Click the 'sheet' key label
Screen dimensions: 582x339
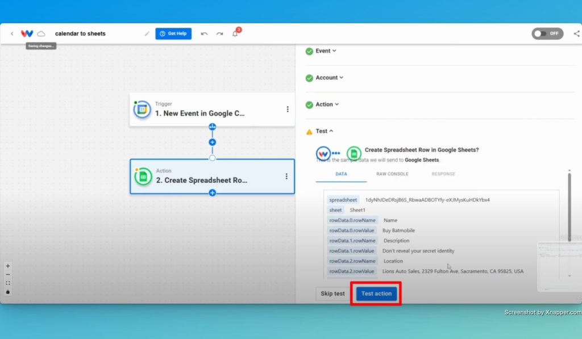coord(335,210)
